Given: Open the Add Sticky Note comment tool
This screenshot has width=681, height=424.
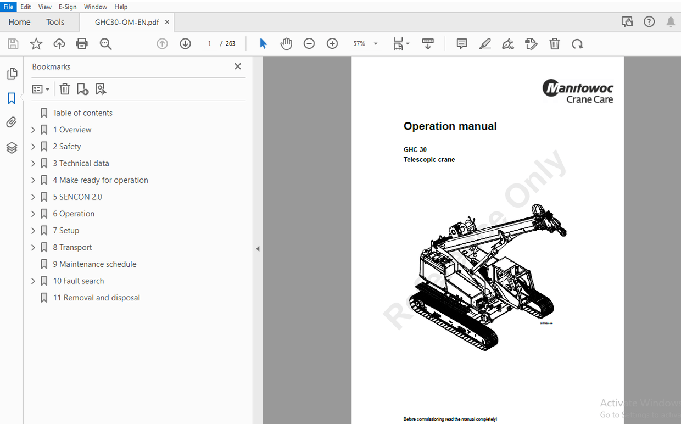Looking at the screenshot, I should tap(462, 43).
